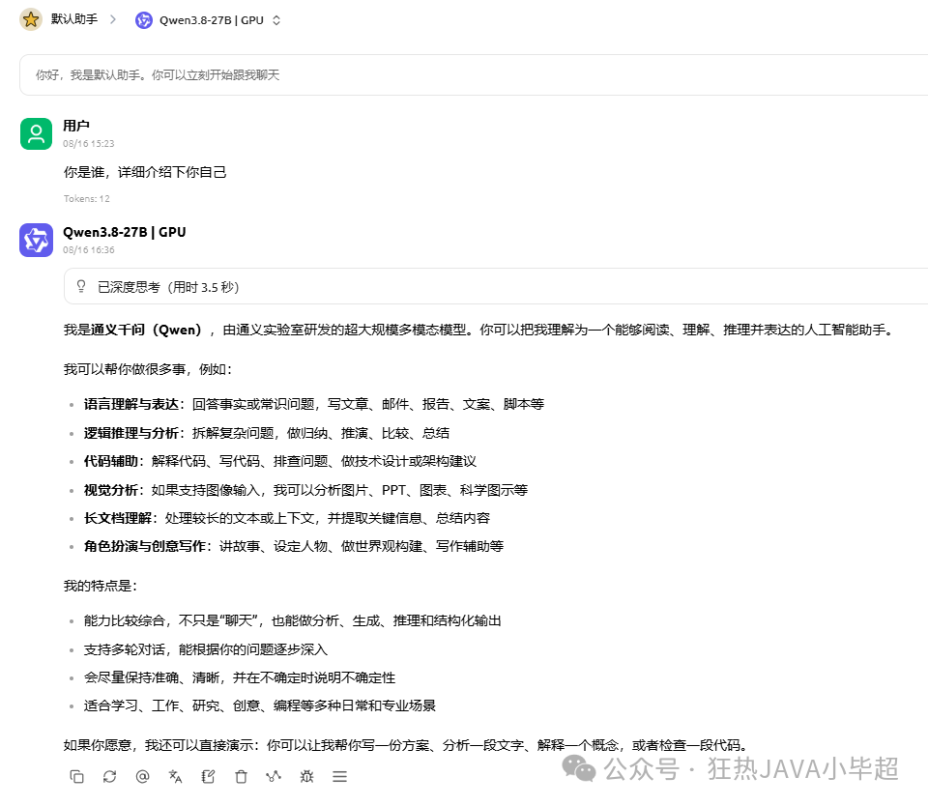Click the closing paragraph 如果你愿意
Screen dimensions: 928x806
(408, 745)
